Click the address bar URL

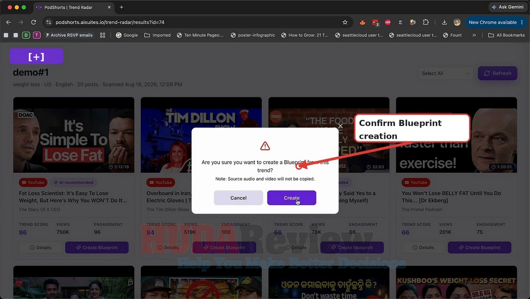110,22
